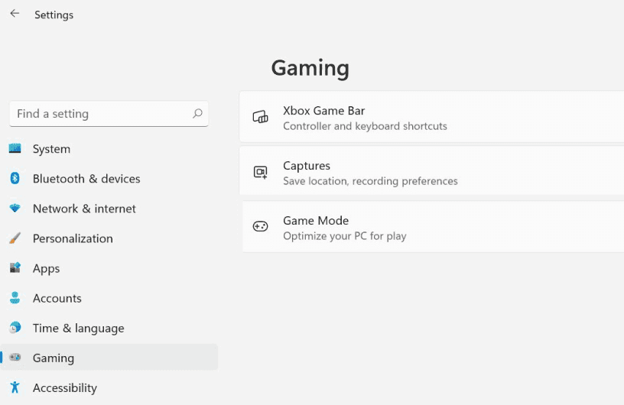Click the Network wifi icon
This screenshot has height=405, width=624.
click(15, 208)
